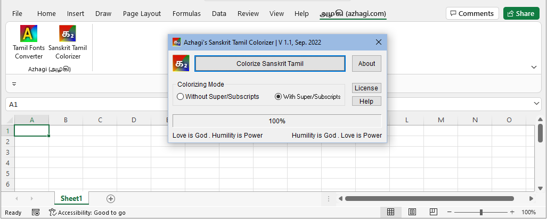
Task: Select column C header
Action: [100, 120]
